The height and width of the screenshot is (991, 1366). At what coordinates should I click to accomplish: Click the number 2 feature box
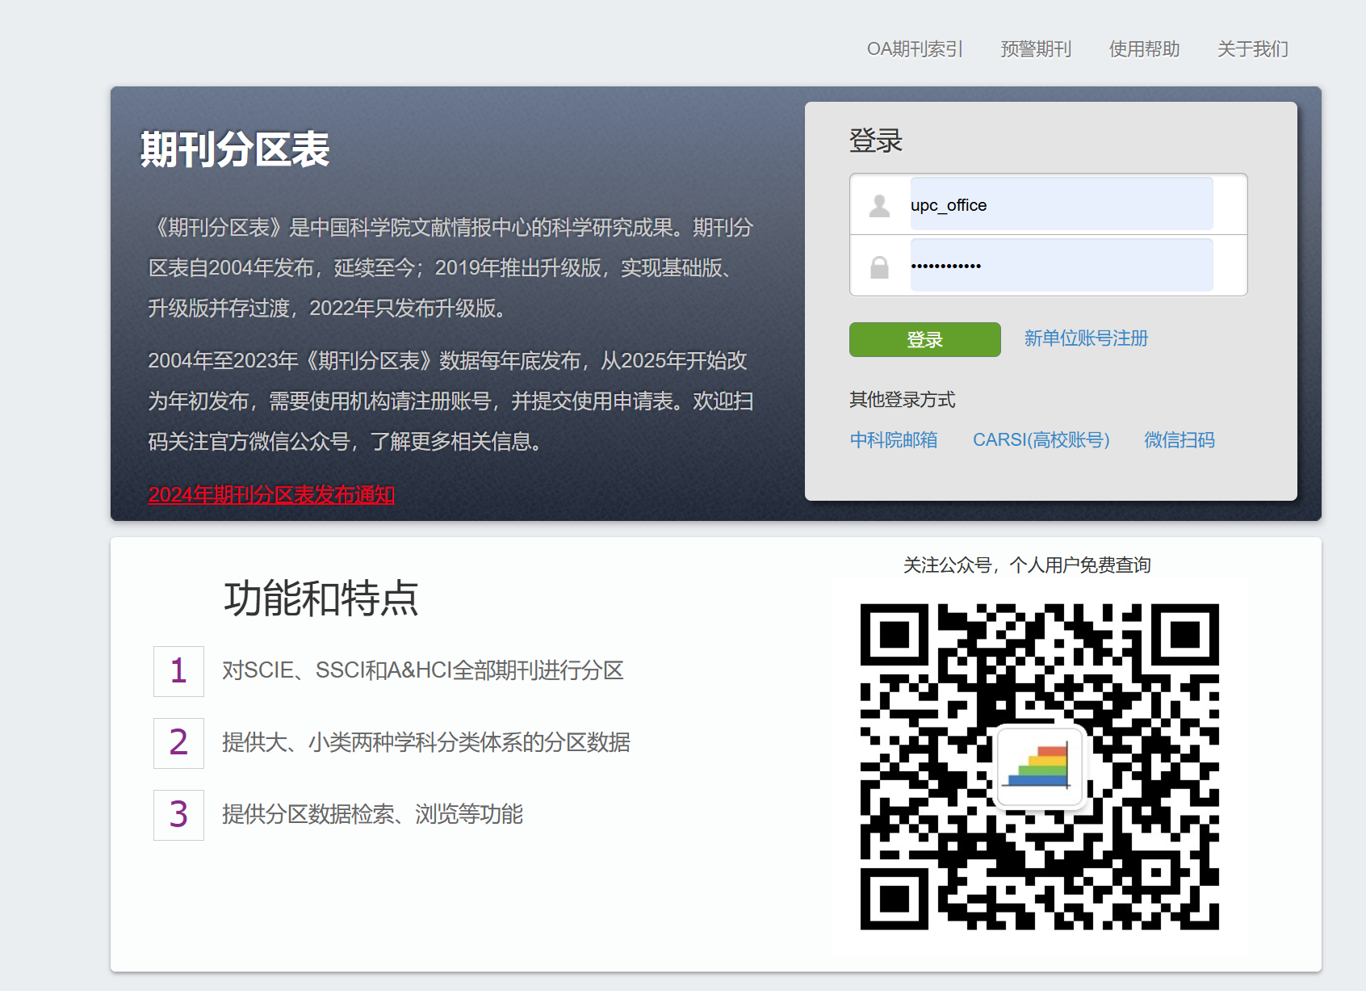tap(178, 743)
